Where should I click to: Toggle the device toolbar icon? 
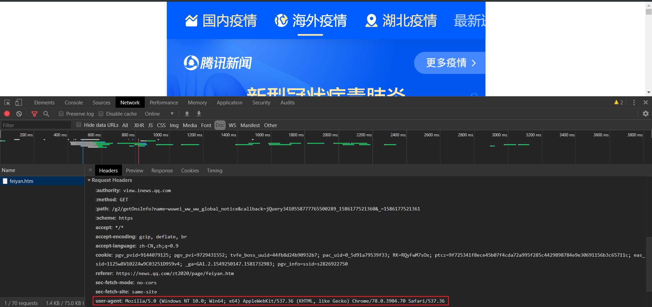tap(19, 102)
